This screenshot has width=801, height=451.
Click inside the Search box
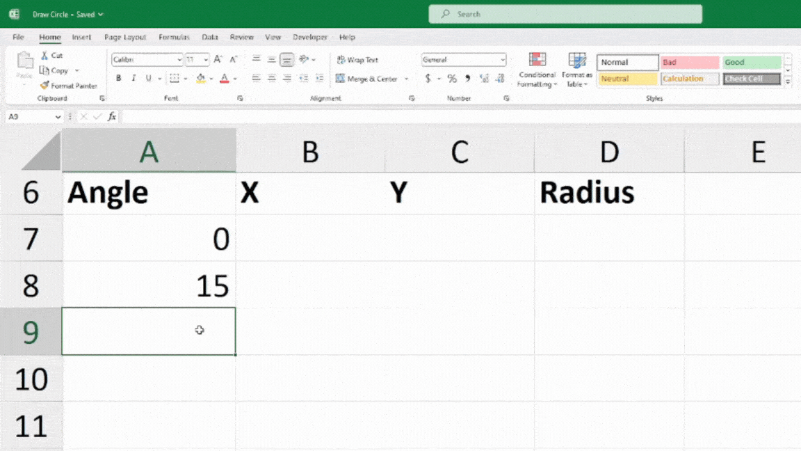[x=565, y=14]
